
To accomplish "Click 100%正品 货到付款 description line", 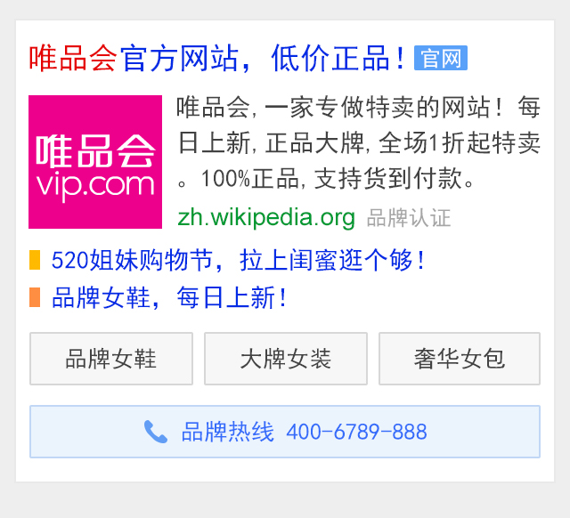I will tap(326, 178).
